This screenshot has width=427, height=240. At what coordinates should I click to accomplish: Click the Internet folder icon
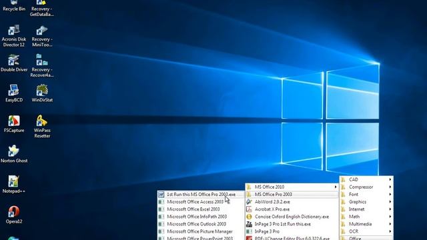point(343,209)
